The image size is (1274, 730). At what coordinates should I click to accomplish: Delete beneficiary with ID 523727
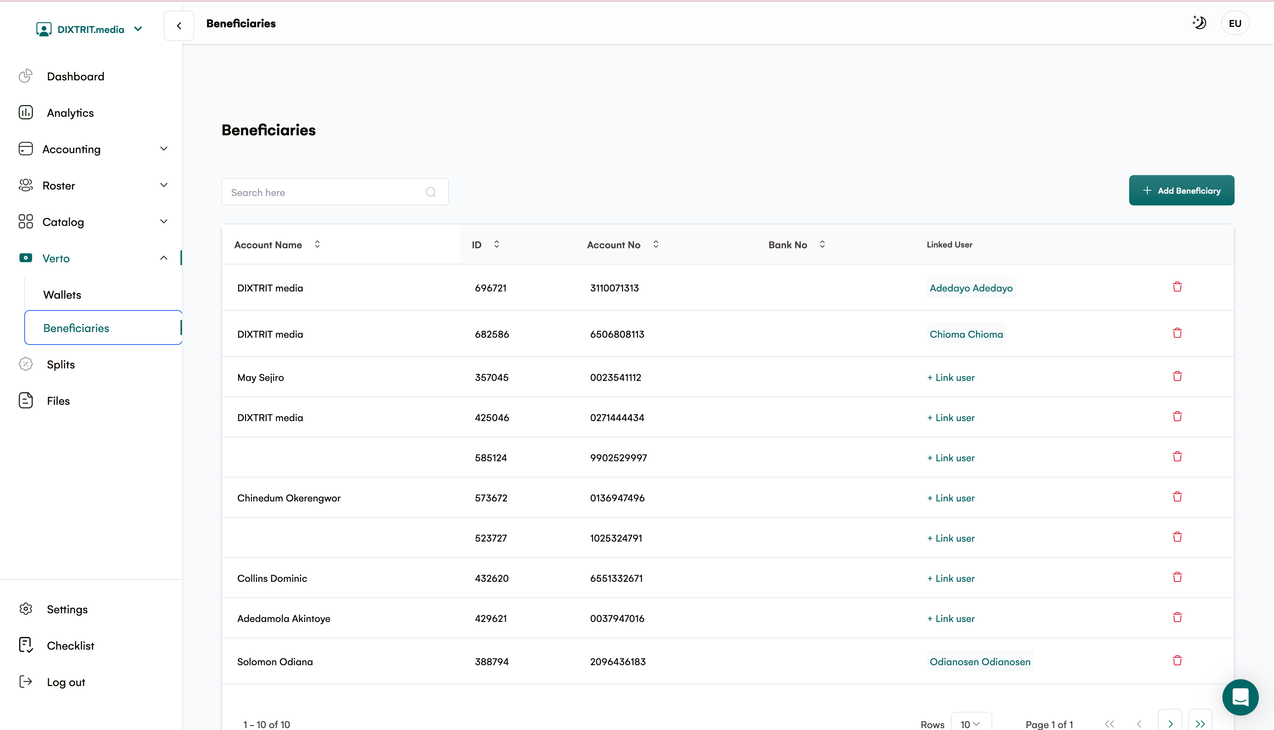coord(1177,536)
